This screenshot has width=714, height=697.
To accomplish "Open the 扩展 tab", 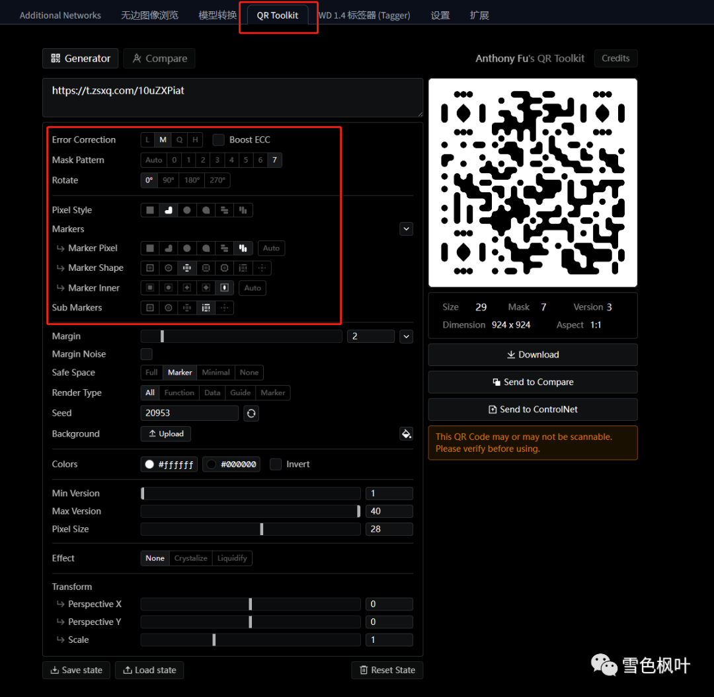I will [479, 15].
